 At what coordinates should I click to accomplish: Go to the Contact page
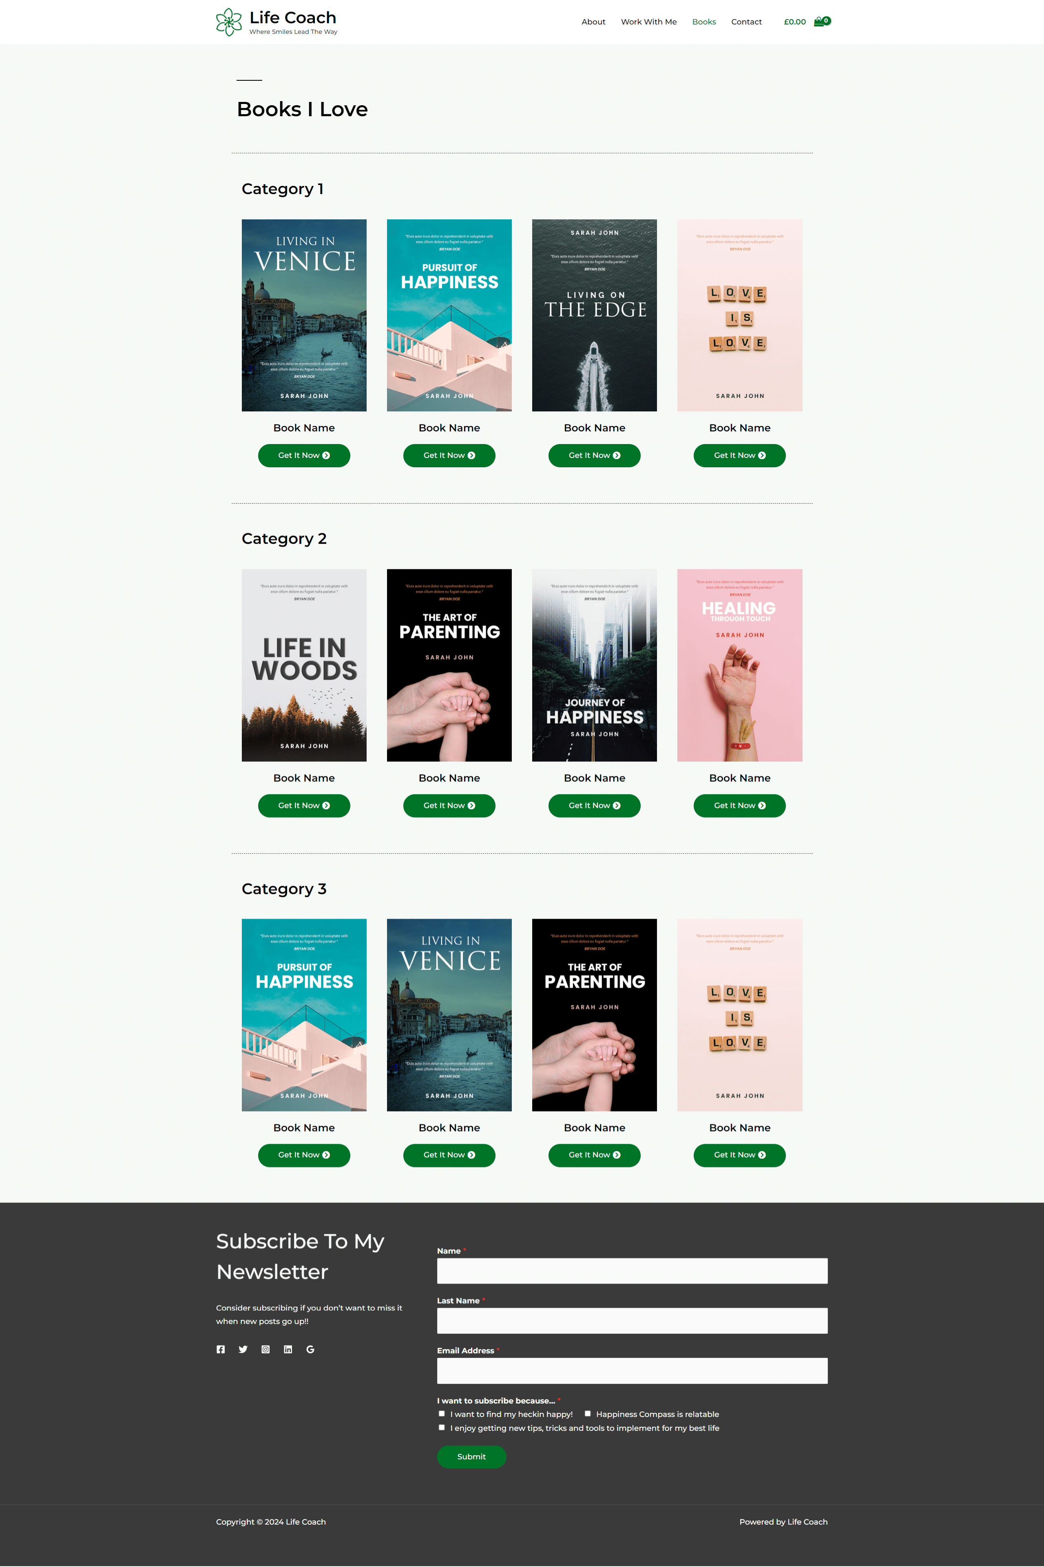click(x=746, y=22)
